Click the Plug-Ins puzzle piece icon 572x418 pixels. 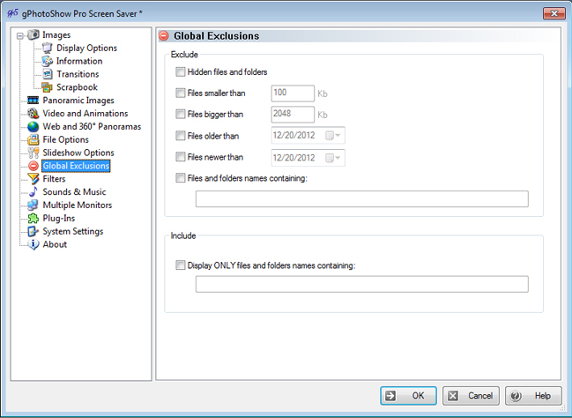tap(33, 218)
